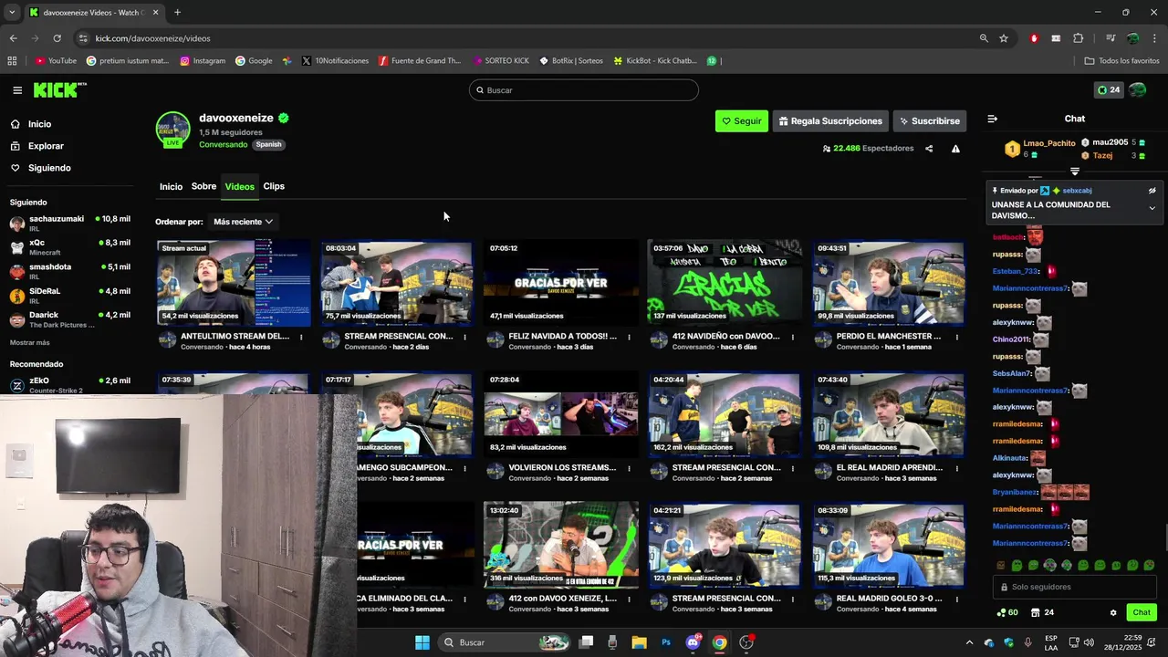The image size is (1168, 657).
Task: Open the Stream actual video thumbnail
Action: click(234, 283)
